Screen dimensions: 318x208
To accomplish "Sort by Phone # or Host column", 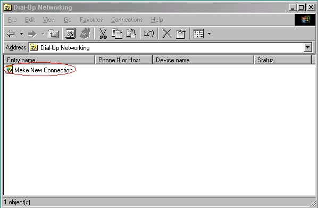I will tap(124, 60).
